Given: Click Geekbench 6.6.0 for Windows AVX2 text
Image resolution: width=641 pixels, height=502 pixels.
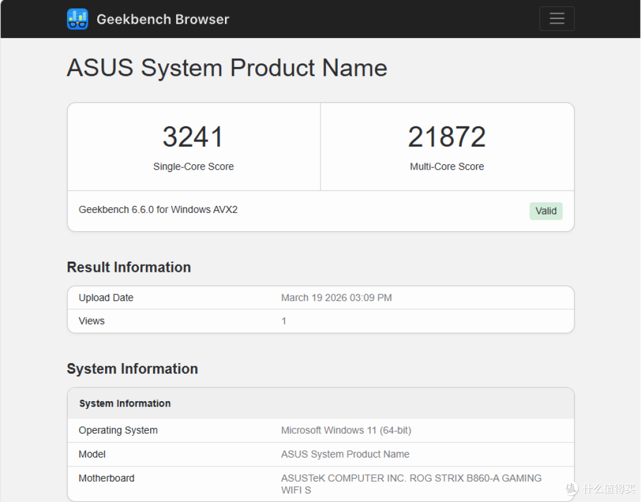Looking at the screenshot, I should click(x=158, y=209).
